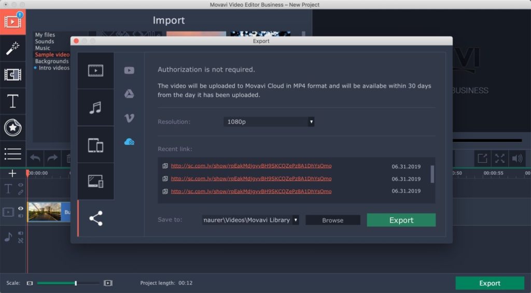The image size is (531, 293).
Task: Copy the first recent link
Action: pyautogui.click(x=165, y=166)
